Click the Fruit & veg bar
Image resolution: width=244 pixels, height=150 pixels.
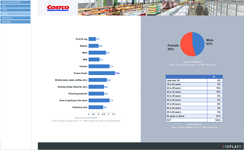92,39
